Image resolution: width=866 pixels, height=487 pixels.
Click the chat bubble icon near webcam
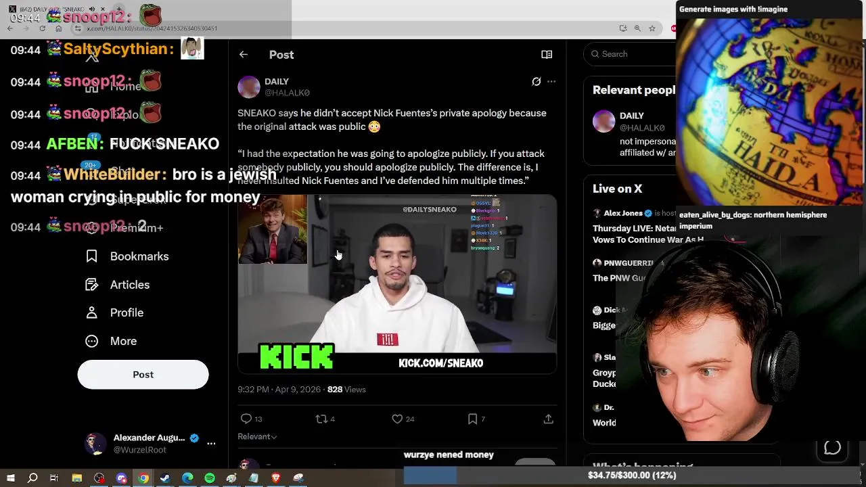click(832, 448)
